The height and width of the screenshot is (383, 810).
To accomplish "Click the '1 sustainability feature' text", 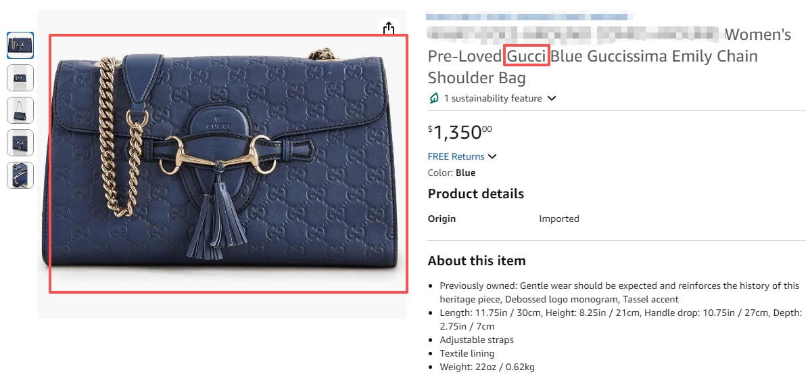I will (493, 98).
